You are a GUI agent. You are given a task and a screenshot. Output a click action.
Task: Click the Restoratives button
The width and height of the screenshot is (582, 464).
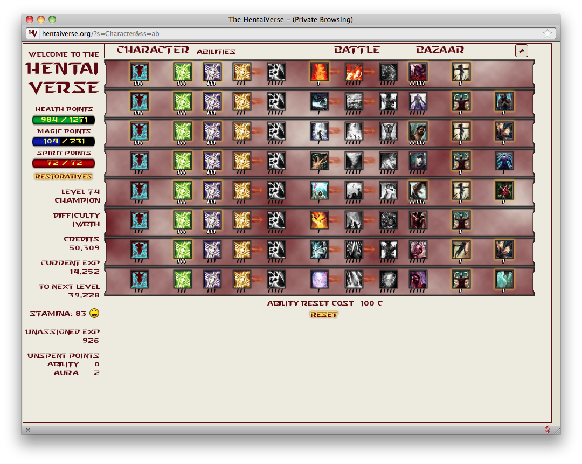pyautogui.click(x=63, y=176)
